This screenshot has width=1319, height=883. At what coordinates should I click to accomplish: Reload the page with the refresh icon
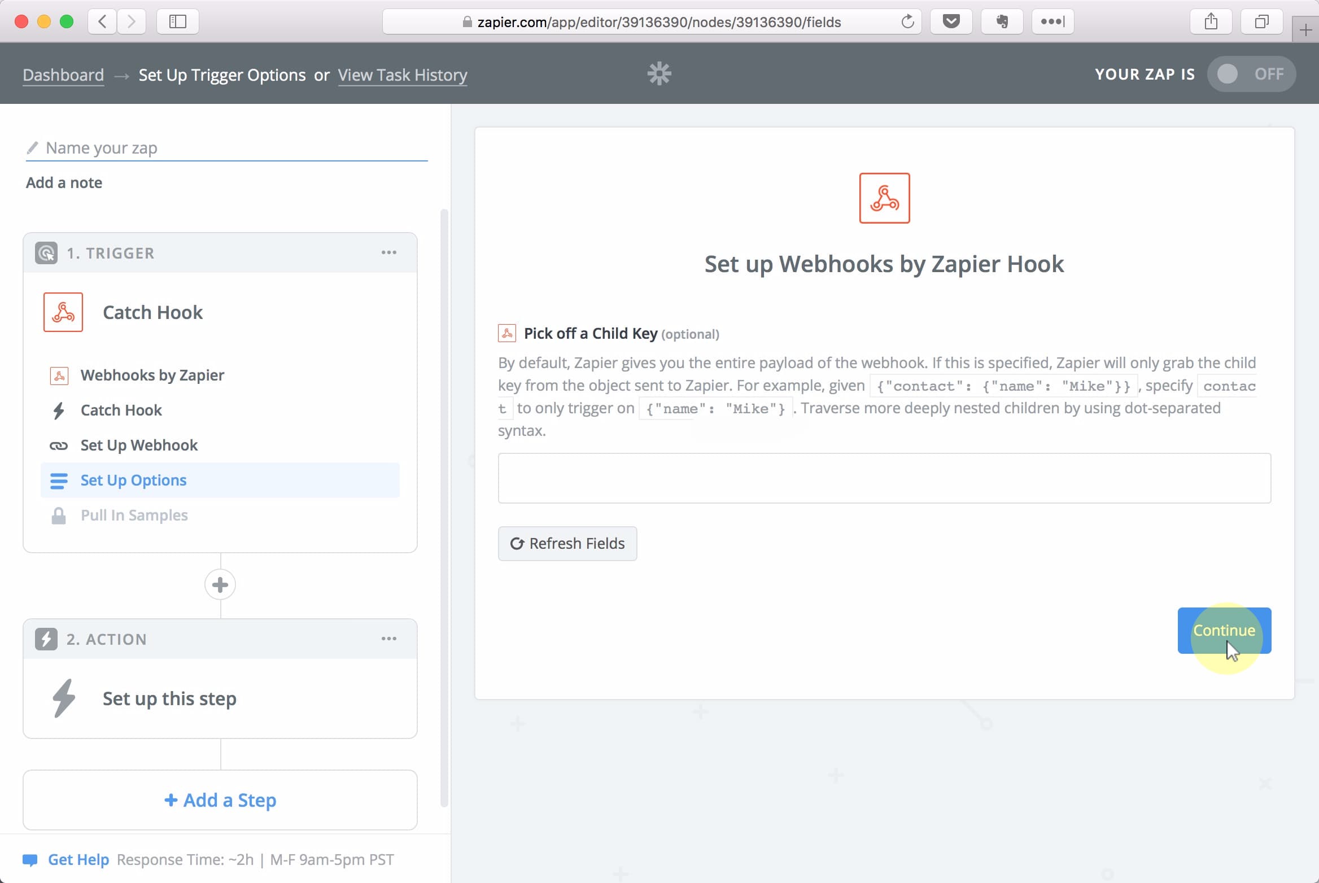pos(907,22)
